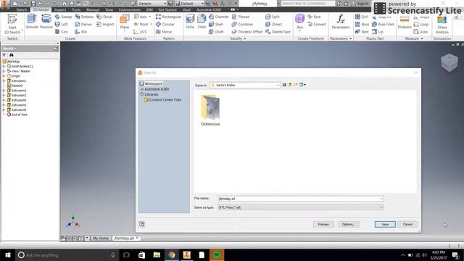Click the binoculars find icon in browser
464x261 pixels.
coord(12,55)
